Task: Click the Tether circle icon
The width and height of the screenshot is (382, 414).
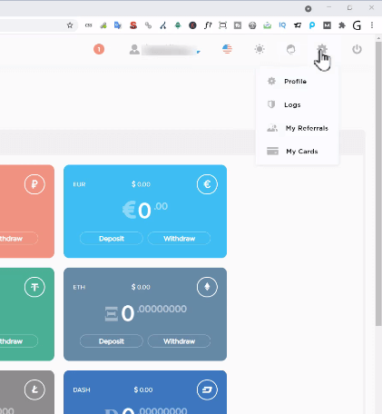Action: 34,287
